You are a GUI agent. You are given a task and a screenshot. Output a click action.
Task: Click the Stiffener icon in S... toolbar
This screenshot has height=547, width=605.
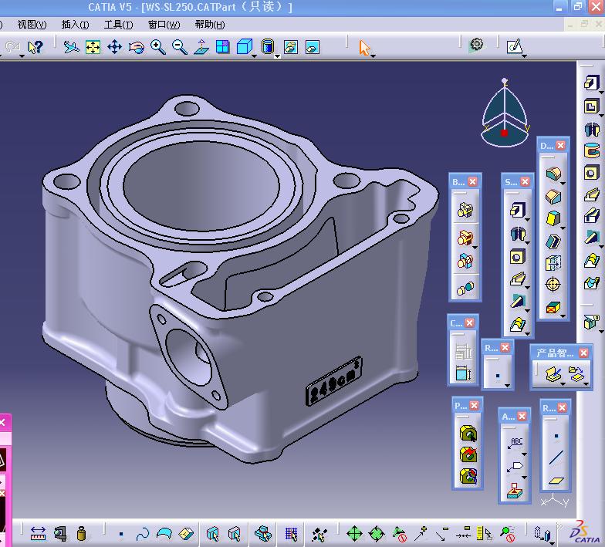(x=517, y=301)
